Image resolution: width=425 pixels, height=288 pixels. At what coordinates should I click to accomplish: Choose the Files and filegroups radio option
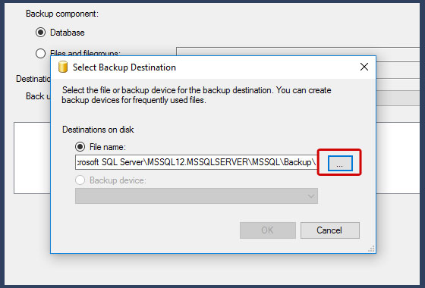[x=41, y=53]
